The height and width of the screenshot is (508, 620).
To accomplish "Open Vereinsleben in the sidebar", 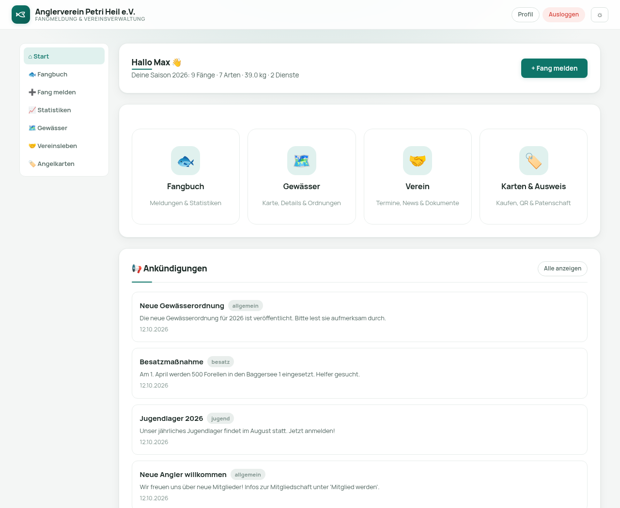I will (x=64, y=146).
